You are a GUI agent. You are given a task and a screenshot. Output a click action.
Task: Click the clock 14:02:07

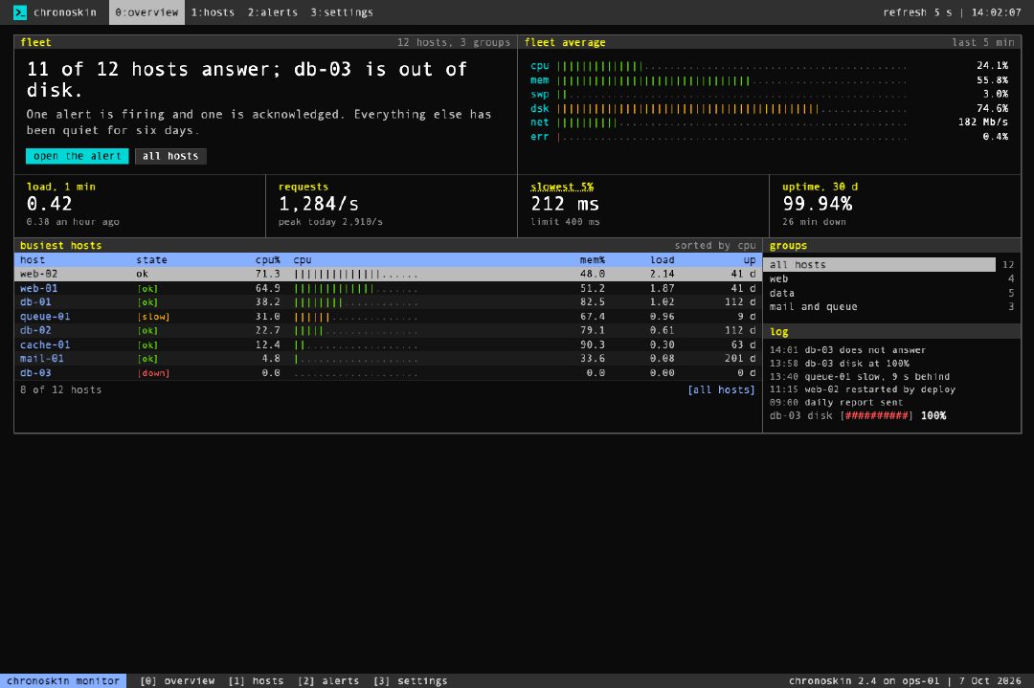click(996, 12)
